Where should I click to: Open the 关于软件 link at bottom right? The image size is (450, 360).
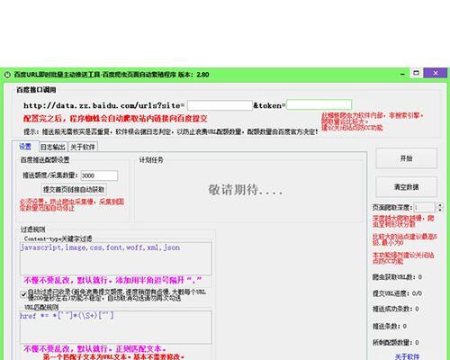coord(407,356)
